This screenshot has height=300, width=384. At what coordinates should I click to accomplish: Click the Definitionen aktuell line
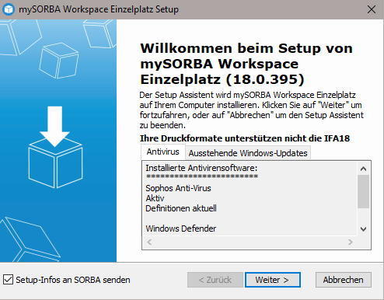(x=181, y=208)
